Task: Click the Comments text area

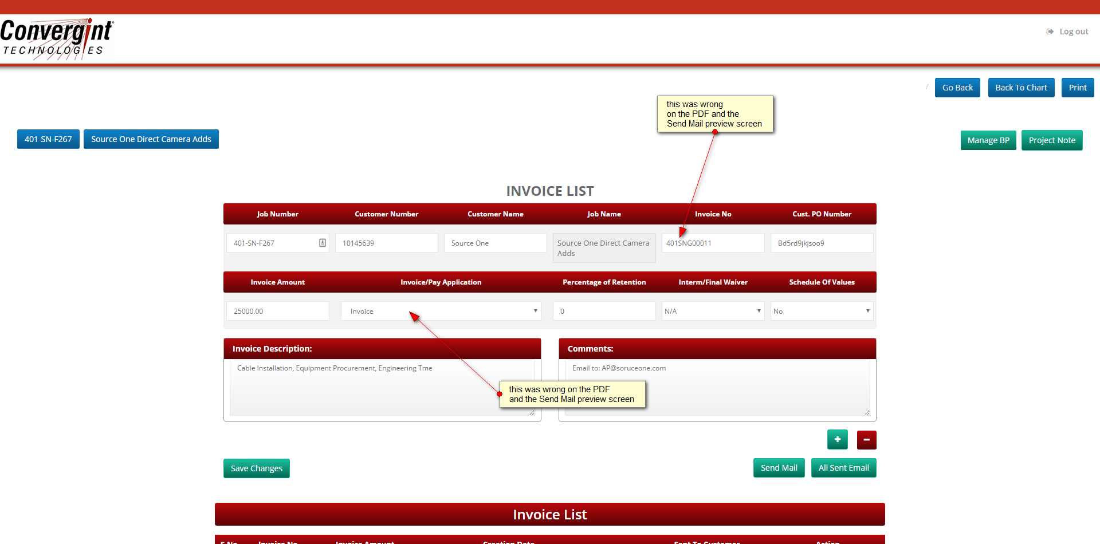Action: coord(717,387)
